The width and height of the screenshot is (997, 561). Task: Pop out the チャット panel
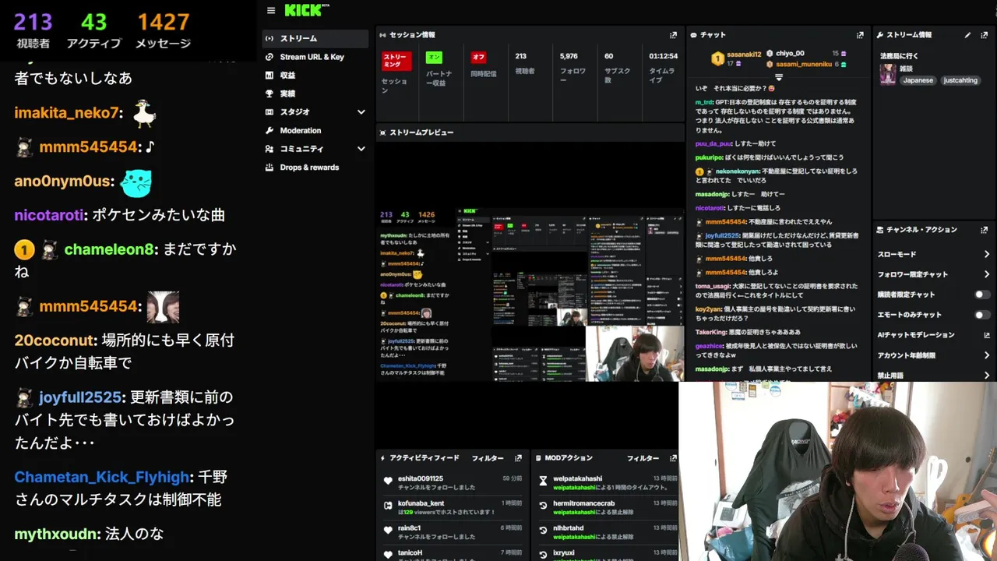tap(860, 35)
